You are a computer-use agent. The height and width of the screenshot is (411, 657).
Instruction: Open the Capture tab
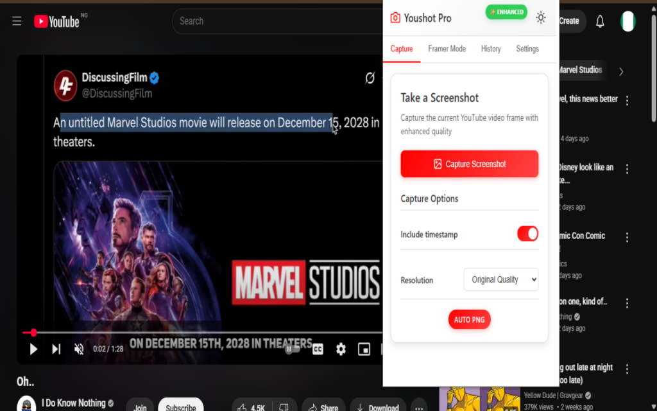(x=402, y=49)
